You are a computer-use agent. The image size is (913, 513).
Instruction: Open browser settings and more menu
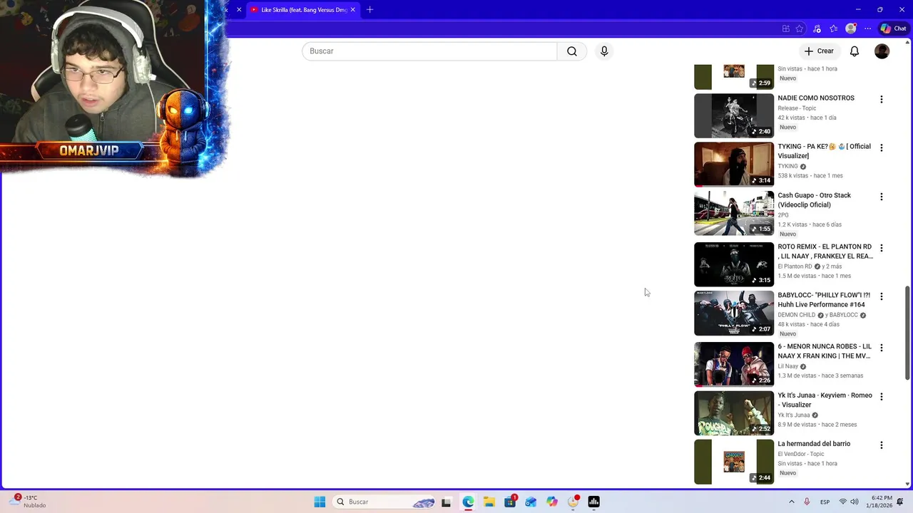point(867,28)
